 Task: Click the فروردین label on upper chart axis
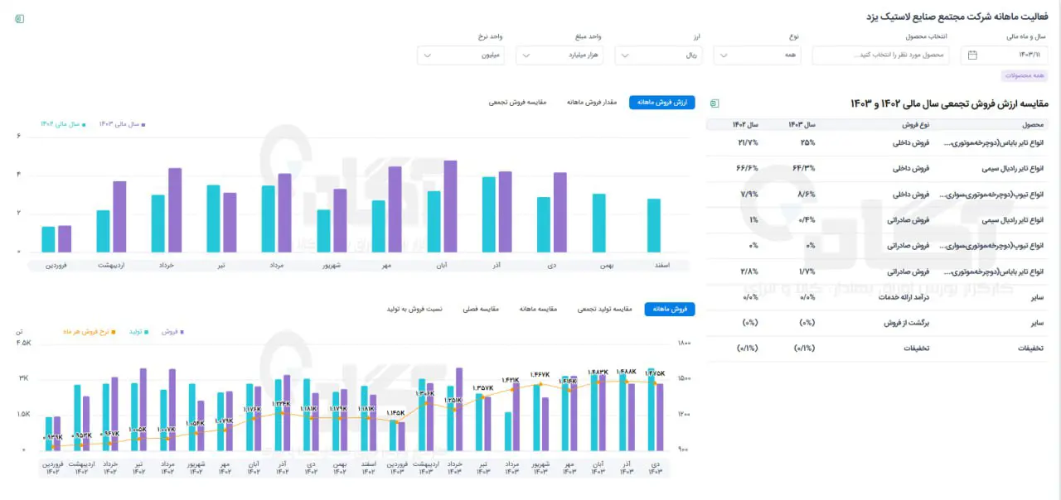point(56,266)
